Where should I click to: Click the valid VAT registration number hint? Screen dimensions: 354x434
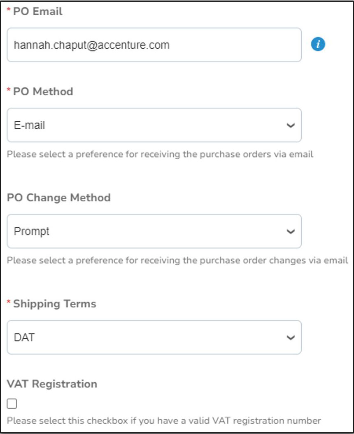tap(164, 421)
